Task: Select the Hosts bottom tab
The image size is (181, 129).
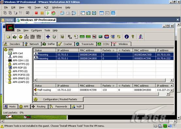Action: pyautogui.click(x=10, y=107)
